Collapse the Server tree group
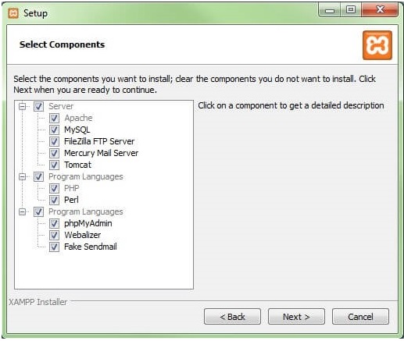 23,106
